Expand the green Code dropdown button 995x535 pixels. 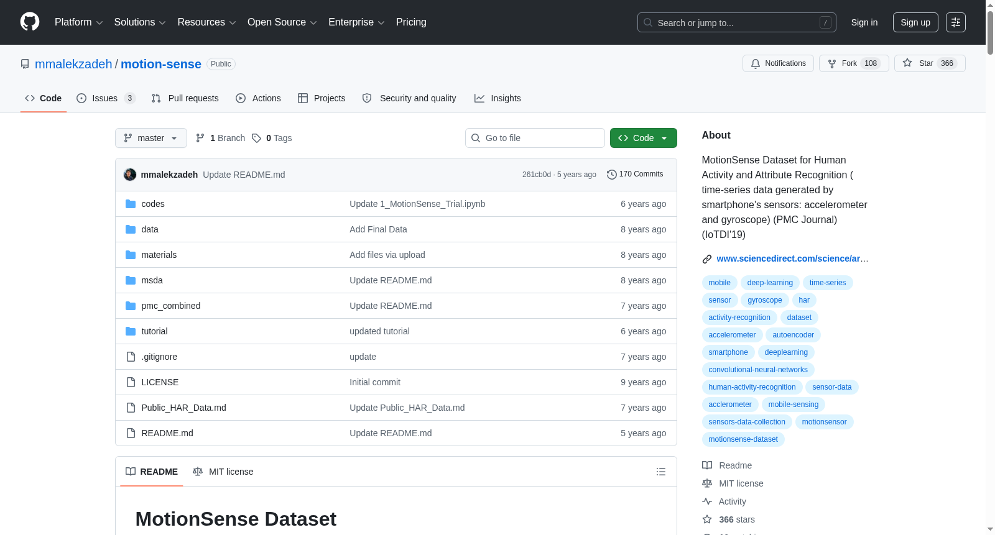[644, 138]
